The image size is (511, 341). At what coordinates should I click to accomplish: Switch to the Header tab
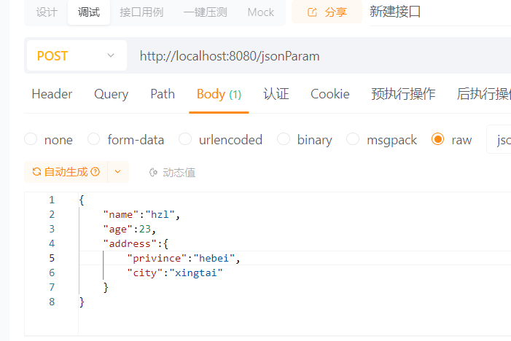click(52, 94)
